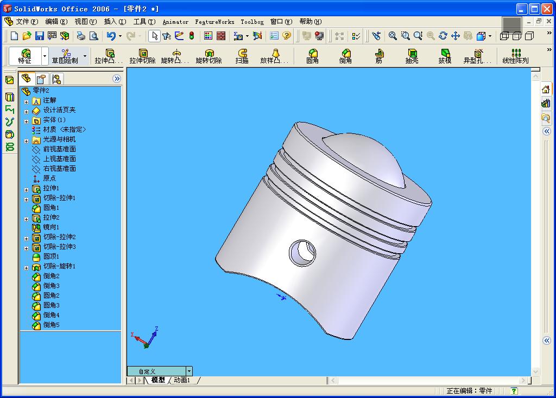The width and height of the screenshot is (556, 398).
Task: Expand the panel with the double chevron
Action: (x=117, y=79)
